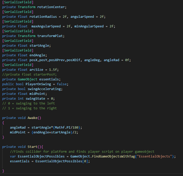
Task: Click the swingAccelerating bool name
Action: click(x=44, y=89)
